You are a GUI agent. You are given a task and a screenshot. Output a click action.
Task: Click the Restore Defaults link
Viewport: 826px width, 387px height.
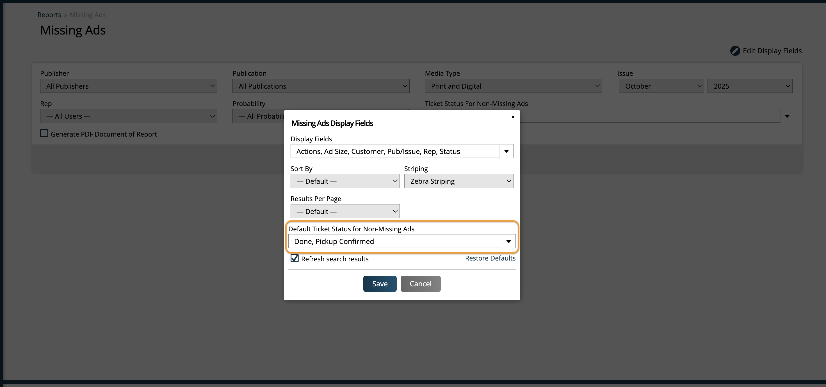[x=490, y=258]
